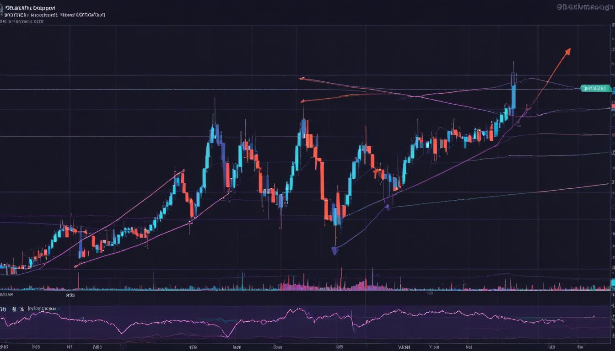Switch to the RSI tab below the chart
This screenshot has width=615, height=351.
coord(71,295)
